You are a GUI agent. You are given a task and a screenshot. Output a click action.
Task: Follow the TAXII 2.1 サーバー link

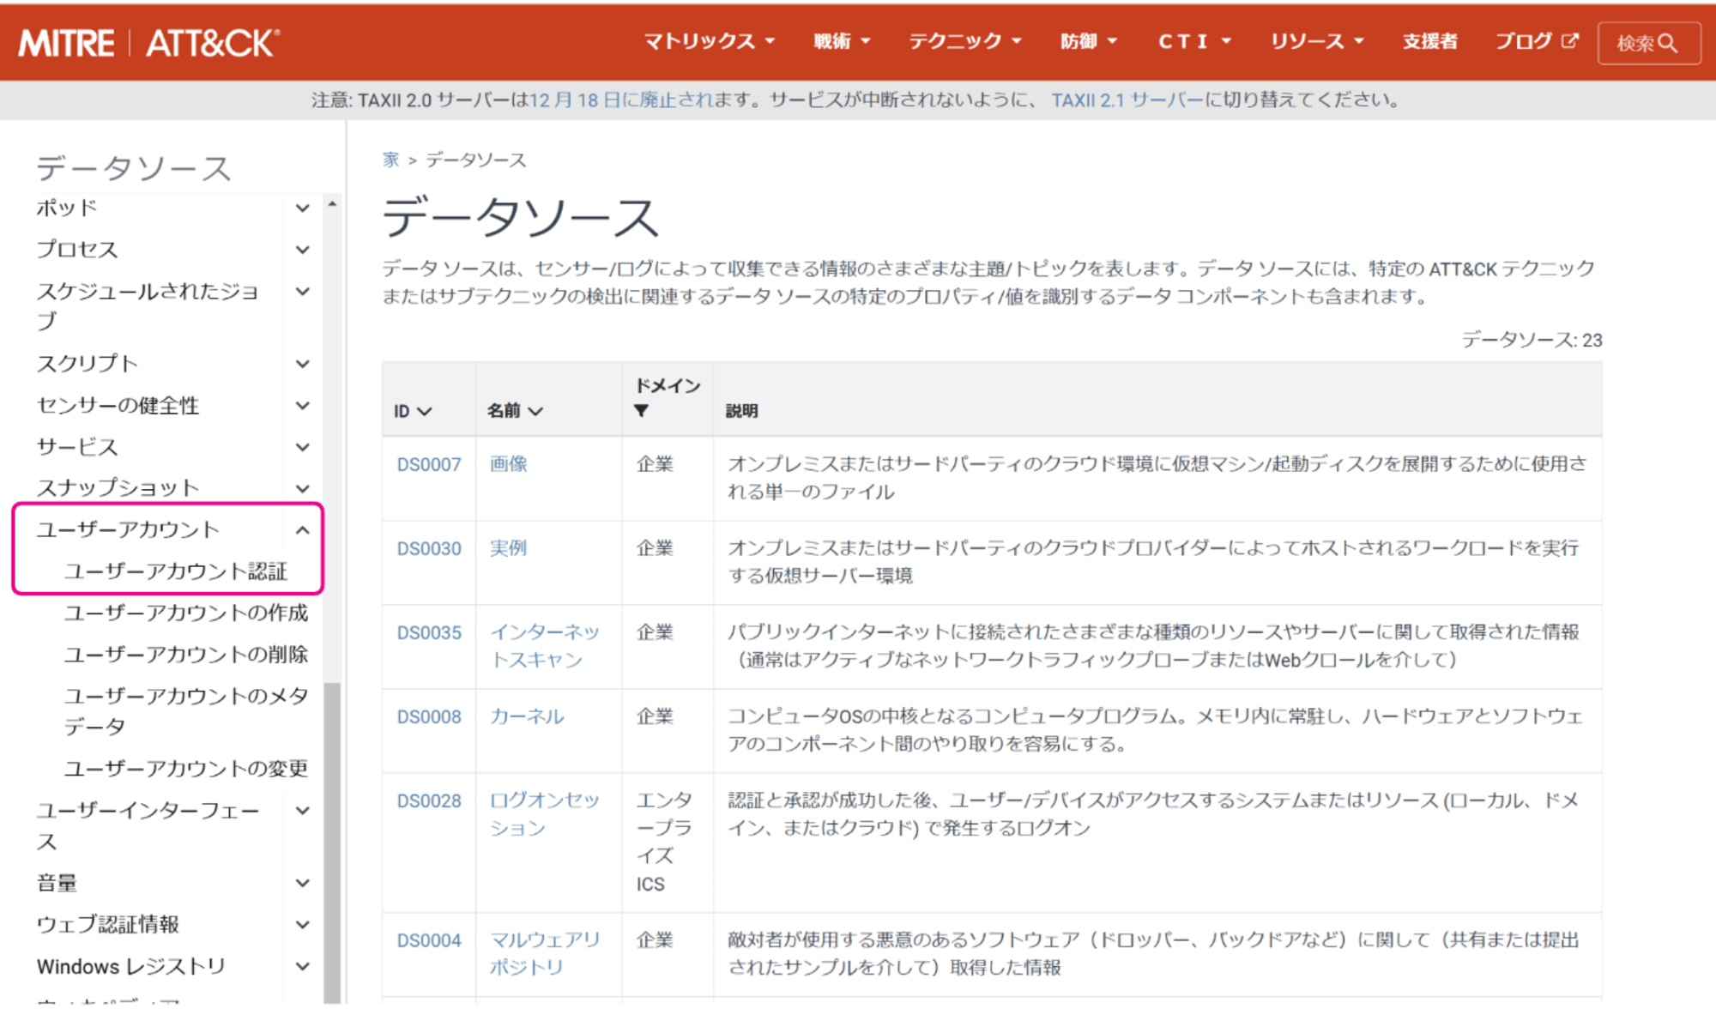1127,100
